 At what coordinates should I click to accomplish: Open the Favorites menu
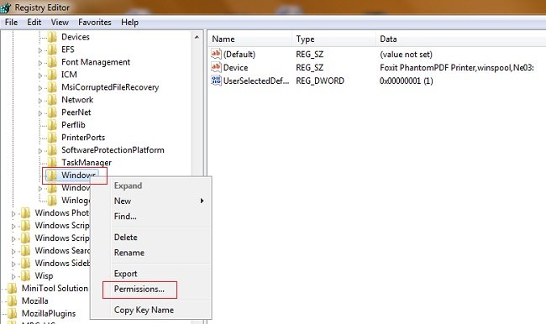95,23
